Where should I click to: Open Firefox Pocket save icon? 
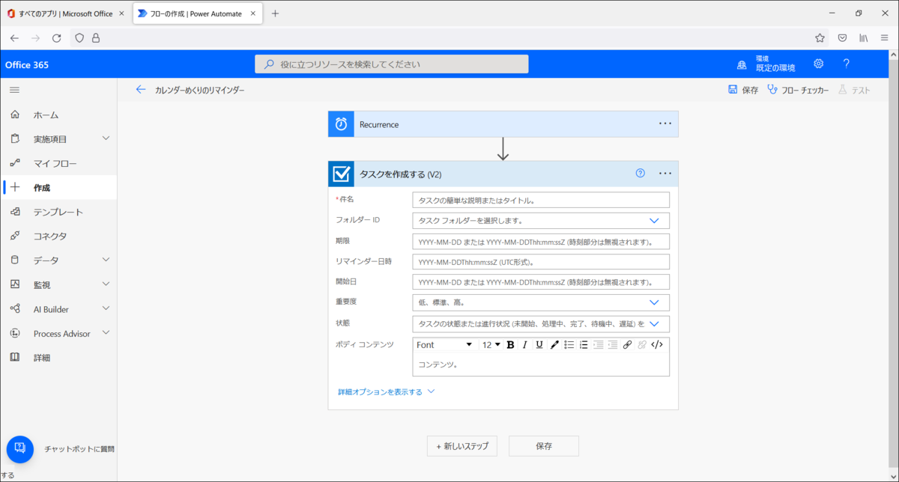tap(842, 38)
